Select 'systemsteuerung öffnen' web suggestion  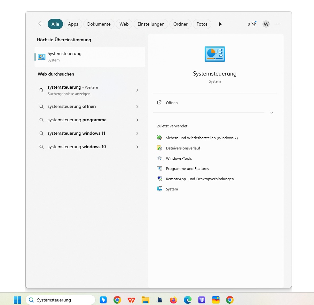90,106
